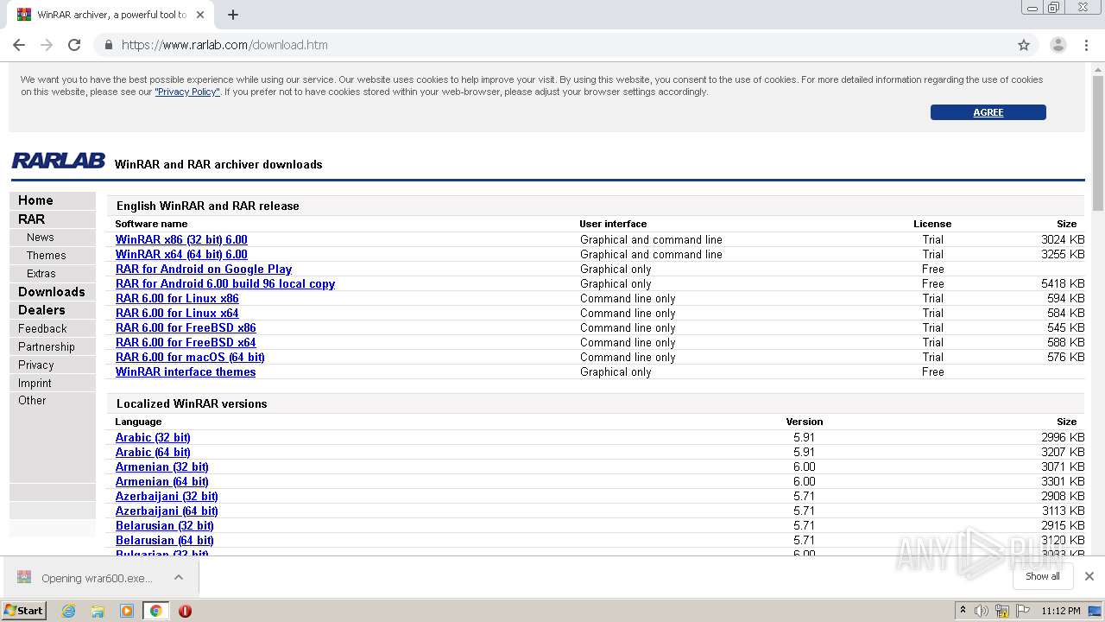Close the WinRAR archiver tab
The height and width of the screenshot is (622, 1105).
200,15
